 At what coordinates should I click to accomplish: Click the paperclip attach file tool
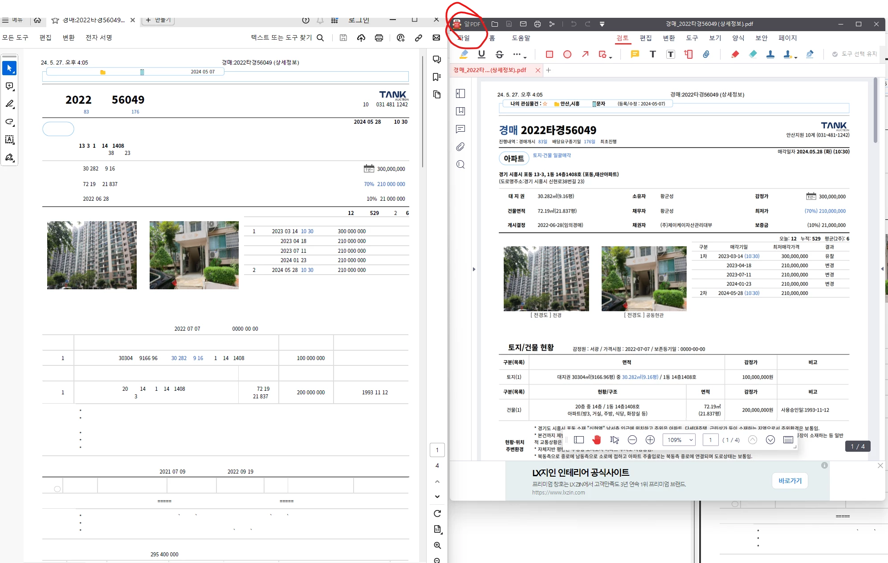[x=706, y=54]
